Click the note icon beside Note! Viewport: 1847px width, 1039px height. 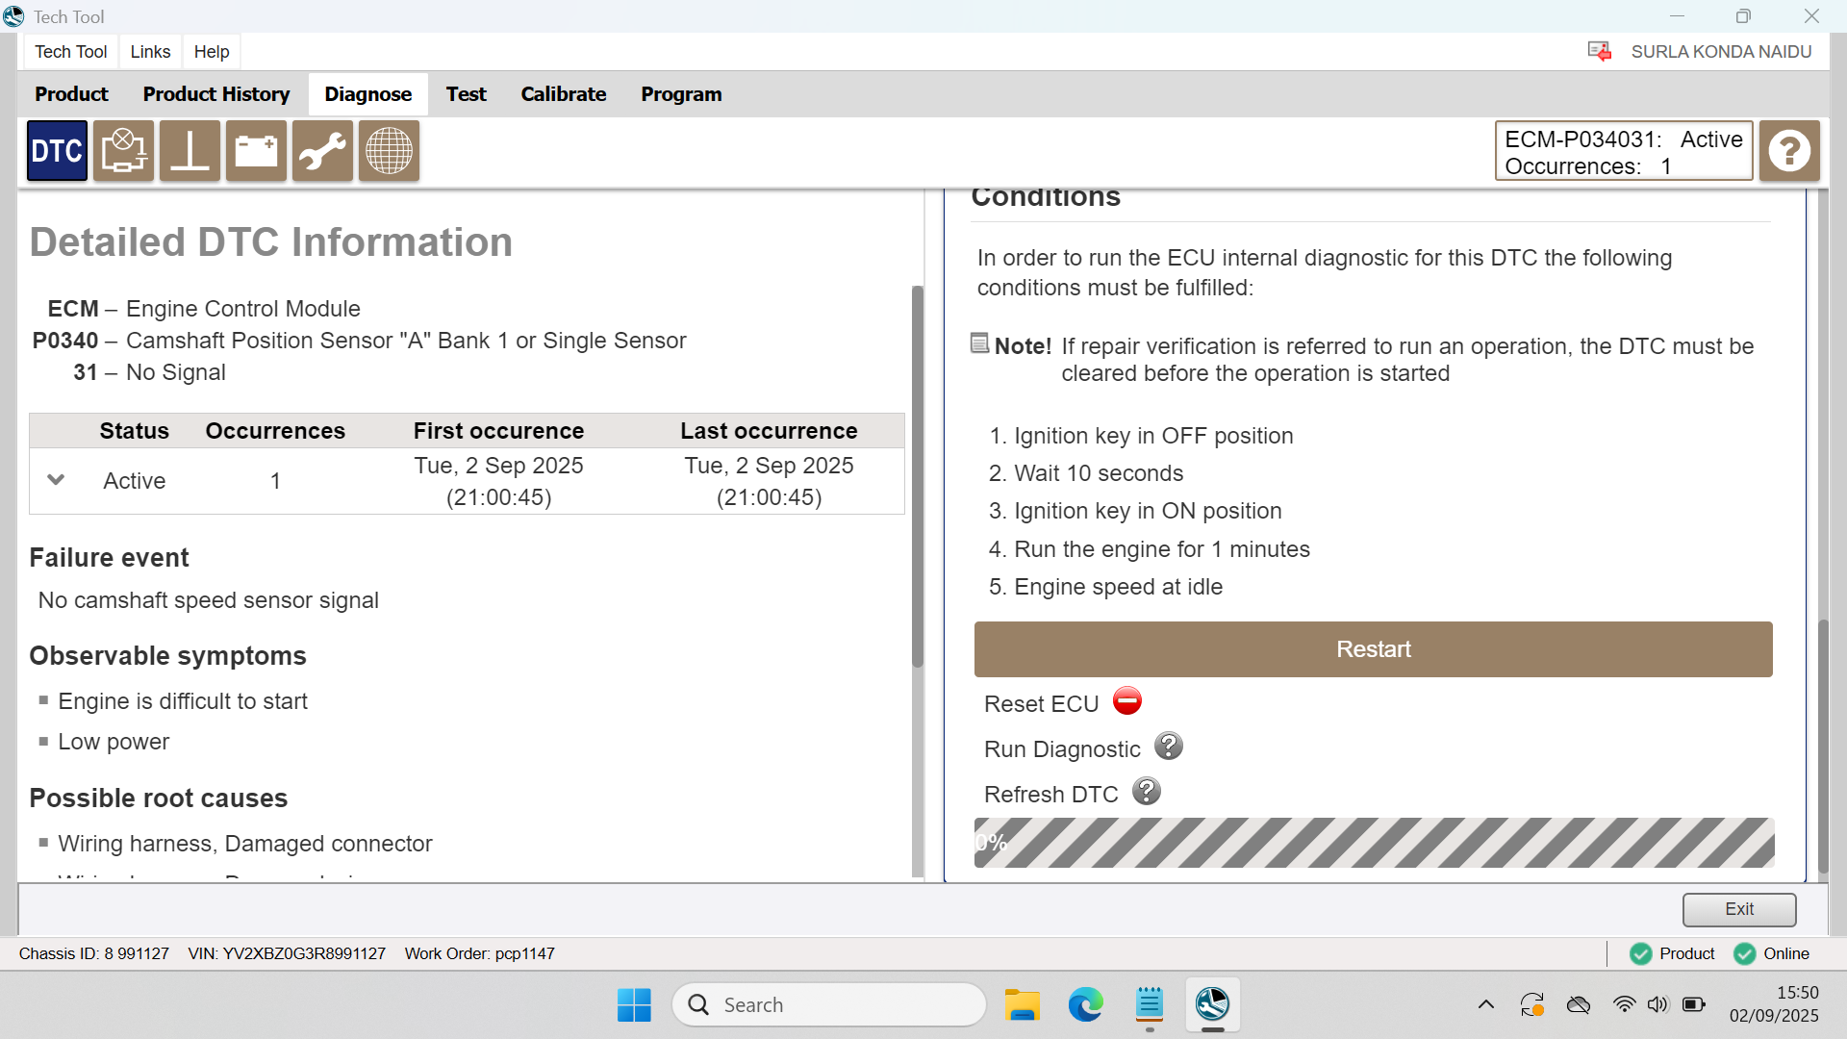(x=979, y=343)
